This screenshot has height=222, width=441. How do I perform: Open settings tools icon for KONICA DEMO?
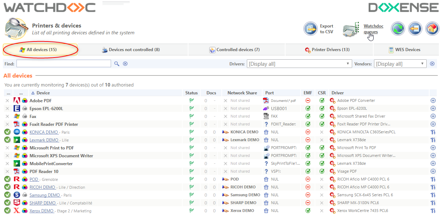tap(433, 132)
